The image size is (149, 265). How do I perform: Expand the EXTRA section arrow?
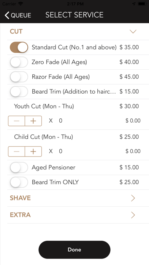[x=133, y=215]
